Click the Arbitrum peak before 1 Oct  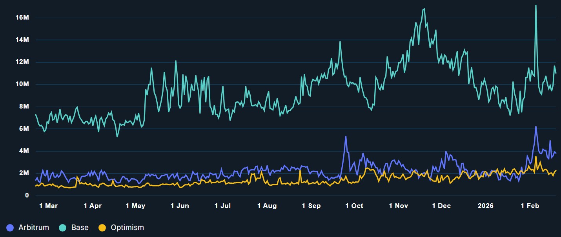(346, 136)
